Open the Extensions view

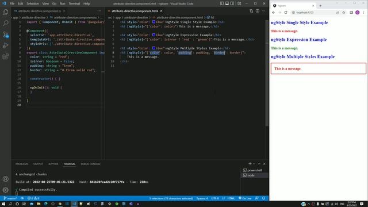click(5, 56)
